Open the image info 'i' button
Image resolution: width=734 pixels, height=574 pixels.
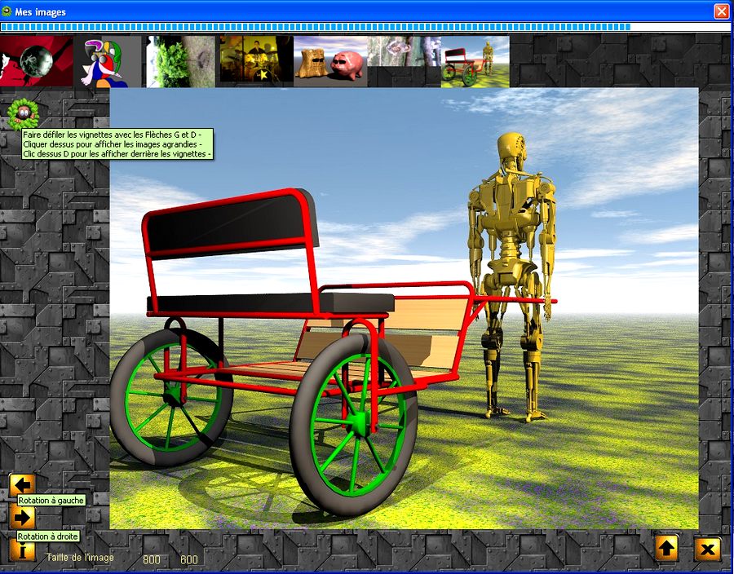click(x=23, y=550)
